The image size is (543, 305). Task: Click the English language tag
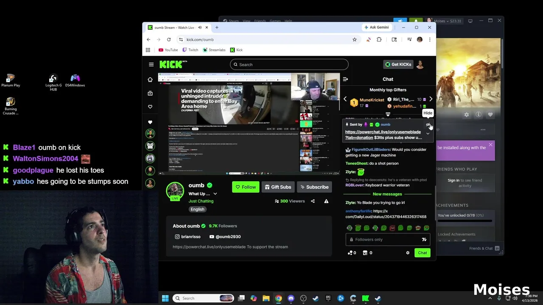coord(197,209)
